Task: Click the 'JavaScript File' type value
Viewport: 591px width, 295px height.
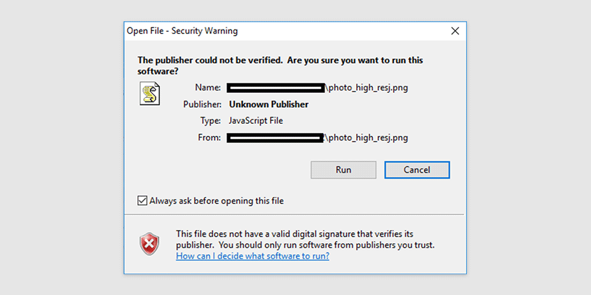Action: coord(256,120)
